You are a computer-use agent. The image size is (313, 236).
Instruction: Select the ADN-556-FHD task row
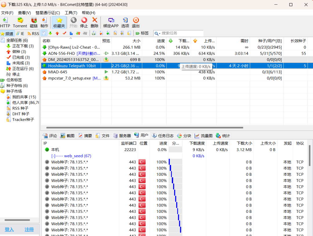[177, 54]
